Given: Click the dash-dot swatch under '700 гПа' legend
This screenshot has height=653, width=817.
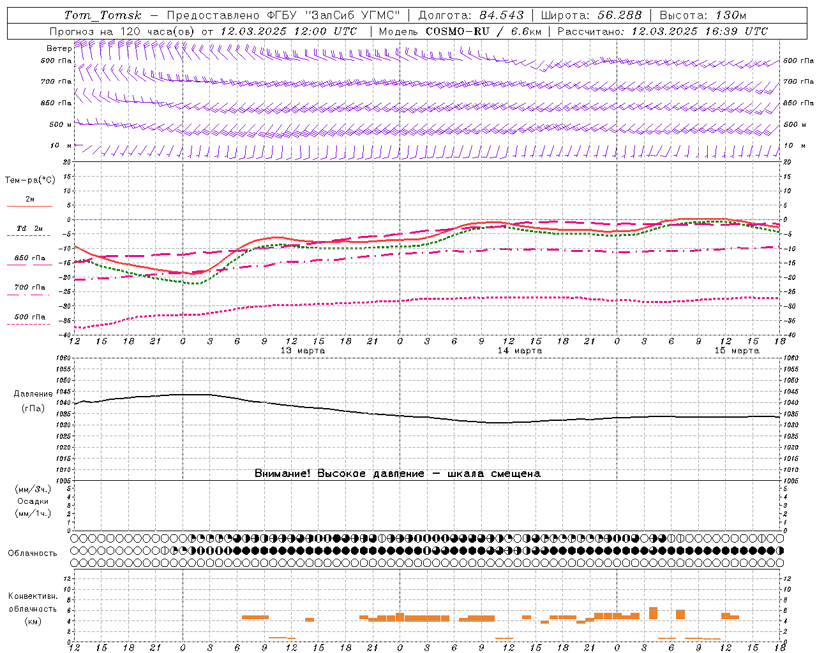Looking at the screenshot, I should click(29, 295).
